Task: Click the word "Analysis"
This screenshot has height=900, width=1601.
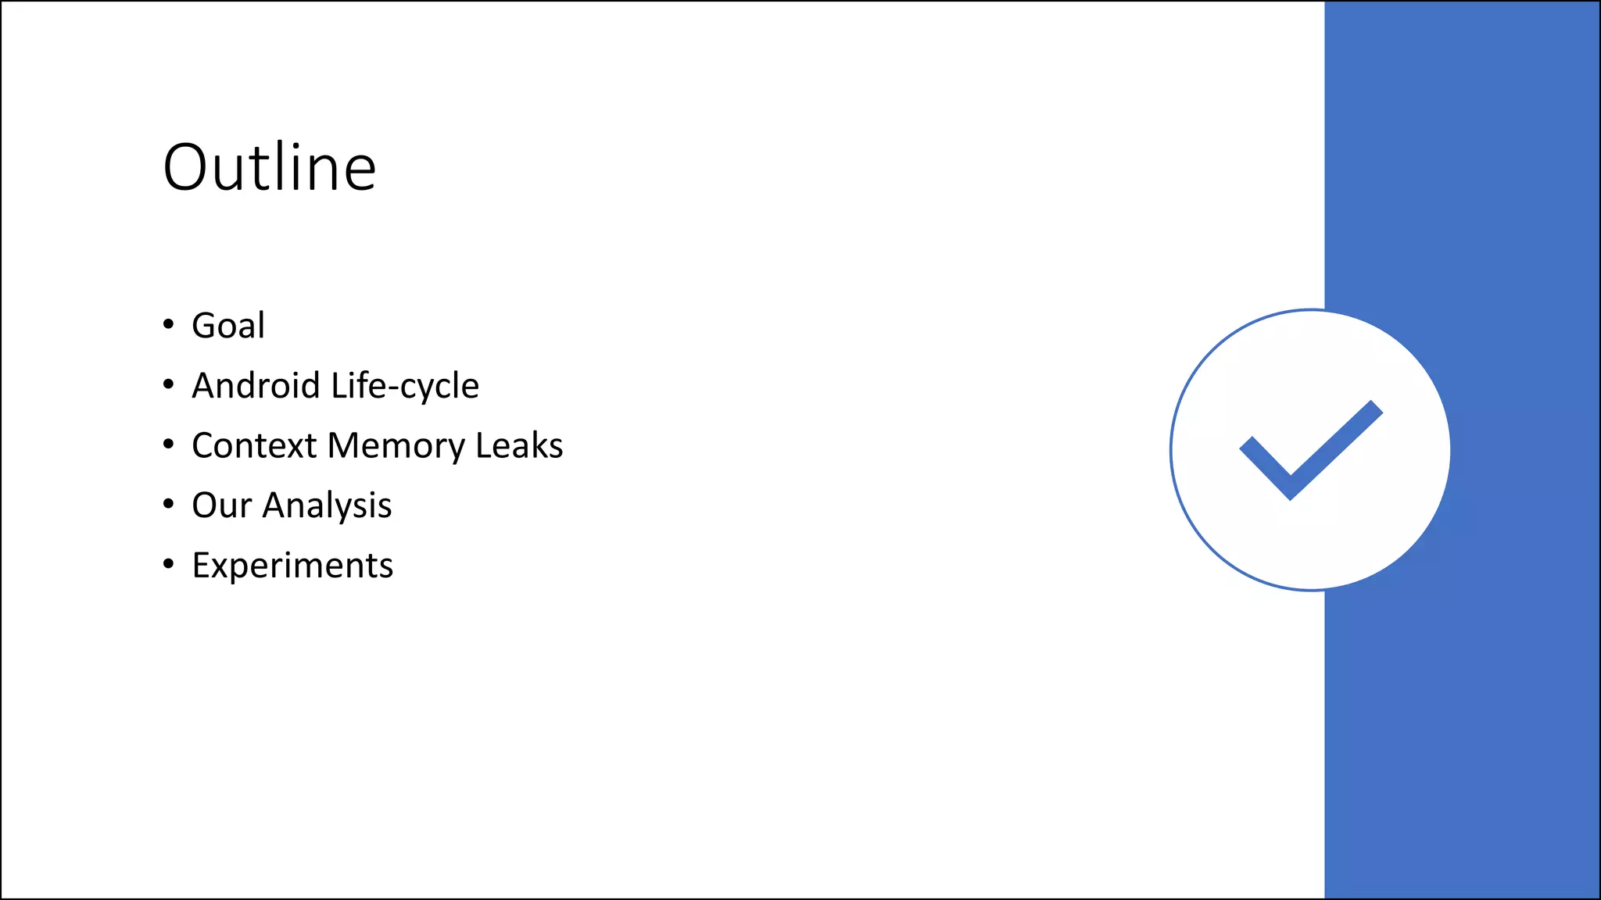Action: (x=327, y=505)
